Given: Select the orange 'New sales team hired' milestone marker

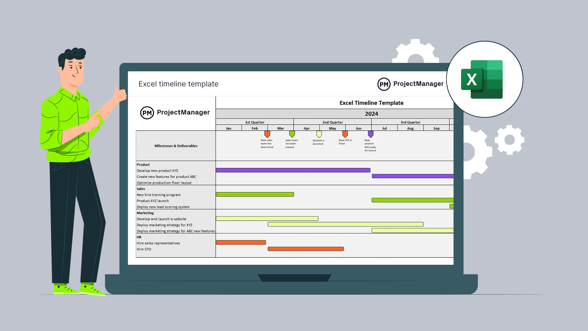Looking at the screenshot, I should (x=267, y=134).
